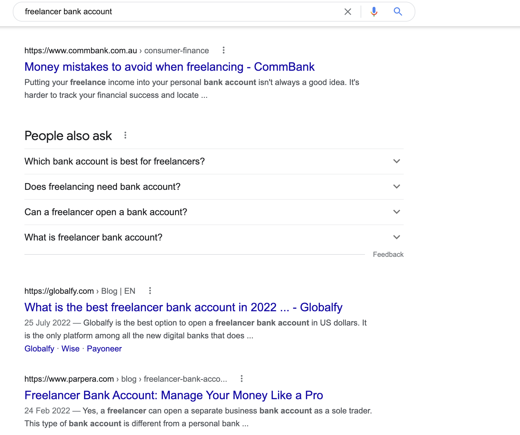Expand 'What is freelancer bank account?'
Image resolution: width=520 pixels, height=435 pixels.
tap(214, 237)
